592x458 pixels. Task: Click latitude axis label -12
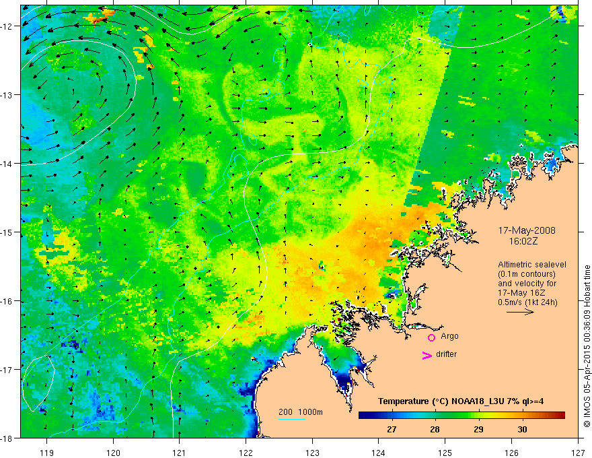(x=9, y=26)
